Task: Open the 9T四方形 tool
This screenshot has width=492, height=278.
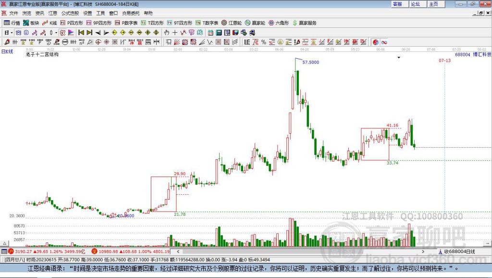Action: point(180,23)
